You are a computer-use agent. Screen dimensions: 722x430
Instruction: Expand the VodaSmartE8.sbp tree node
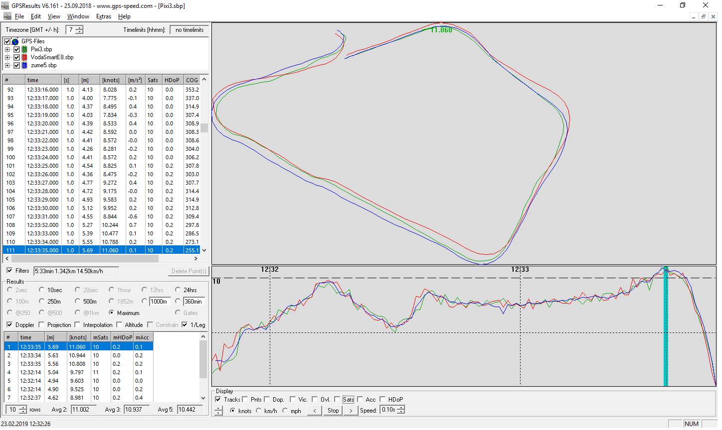click(7, 57)
